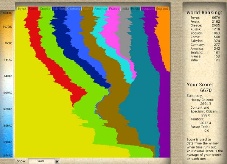Select the England label at top

pyautogui.click(x=162, y=8)
